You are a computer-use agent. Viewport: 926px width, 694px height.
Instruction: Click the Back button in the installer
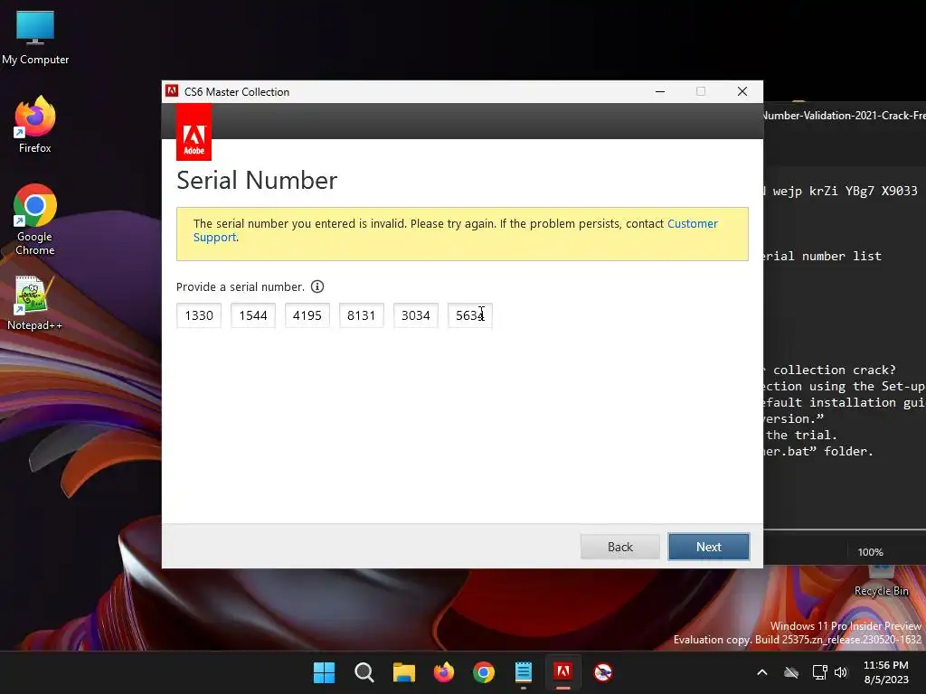pyautogui.click(x=620, y=547)
